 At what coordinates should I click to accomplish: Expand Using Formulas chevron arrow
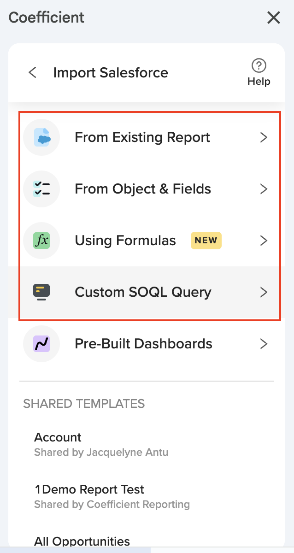pos(264,241)
